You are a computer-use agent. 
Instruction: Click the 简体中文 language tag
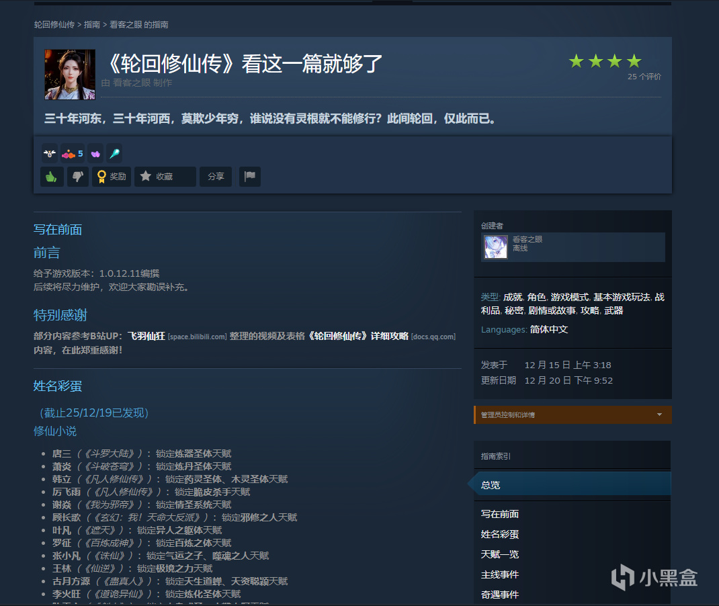click(549, 330)
